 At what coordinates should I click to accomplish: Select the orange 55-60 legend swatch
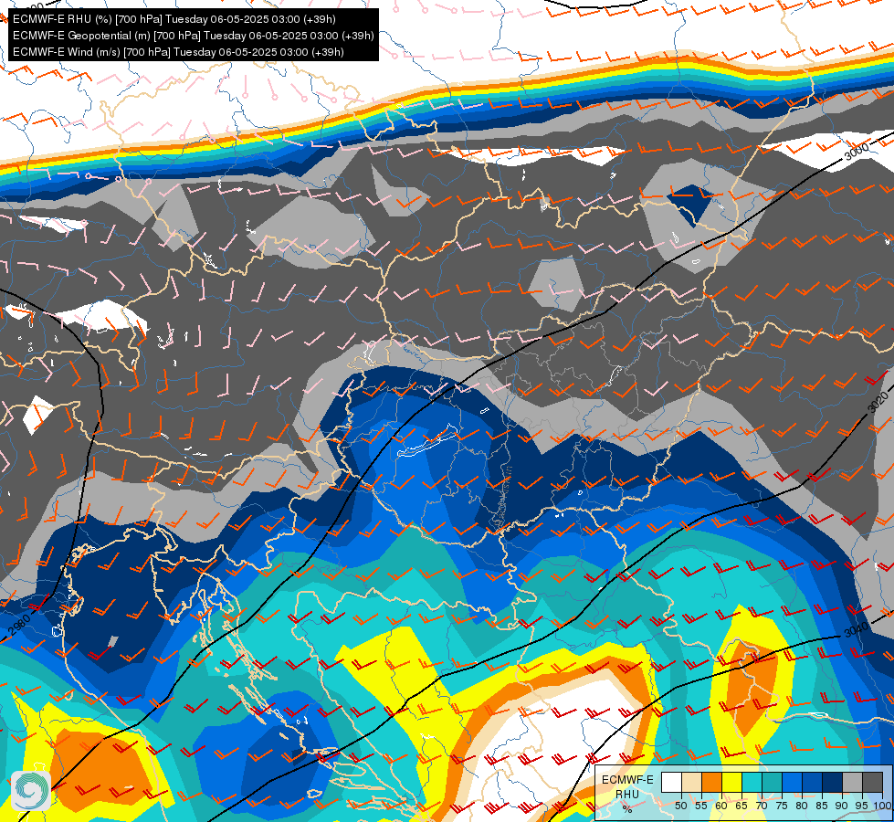(x=711, y=782)
